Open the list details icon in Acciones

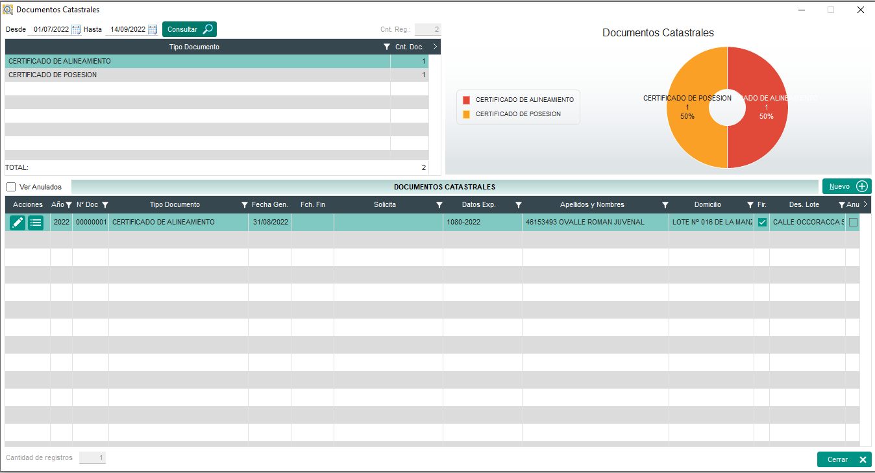(x=36, y=223)
